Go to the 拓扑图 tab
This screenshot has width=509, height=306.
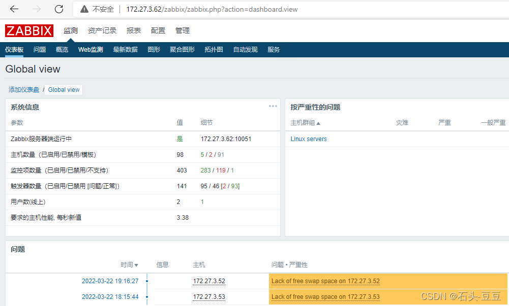pyautogui.click(x=214, y=50)
